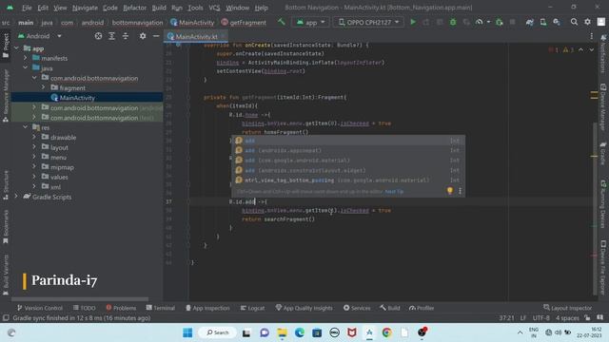Click the Make Project hammer icon
Image resolution: width=609 pixels, height=342 pixels.
[x=282, y=22]
